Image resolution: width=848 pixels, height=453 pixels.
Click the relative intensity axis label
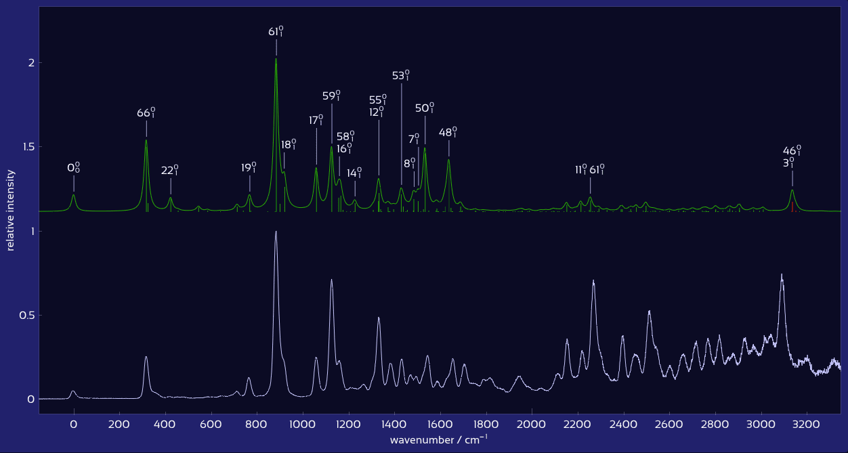9,204
